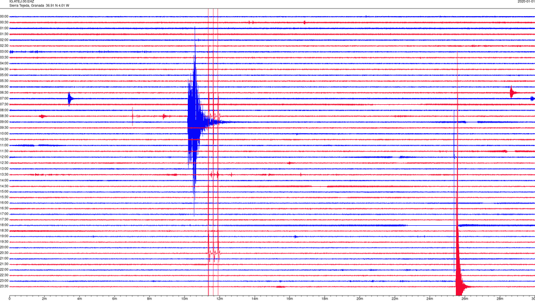Select the 18:30 trace time label
535x301 pixels.
pyautogui.click(x=4, y=231)
